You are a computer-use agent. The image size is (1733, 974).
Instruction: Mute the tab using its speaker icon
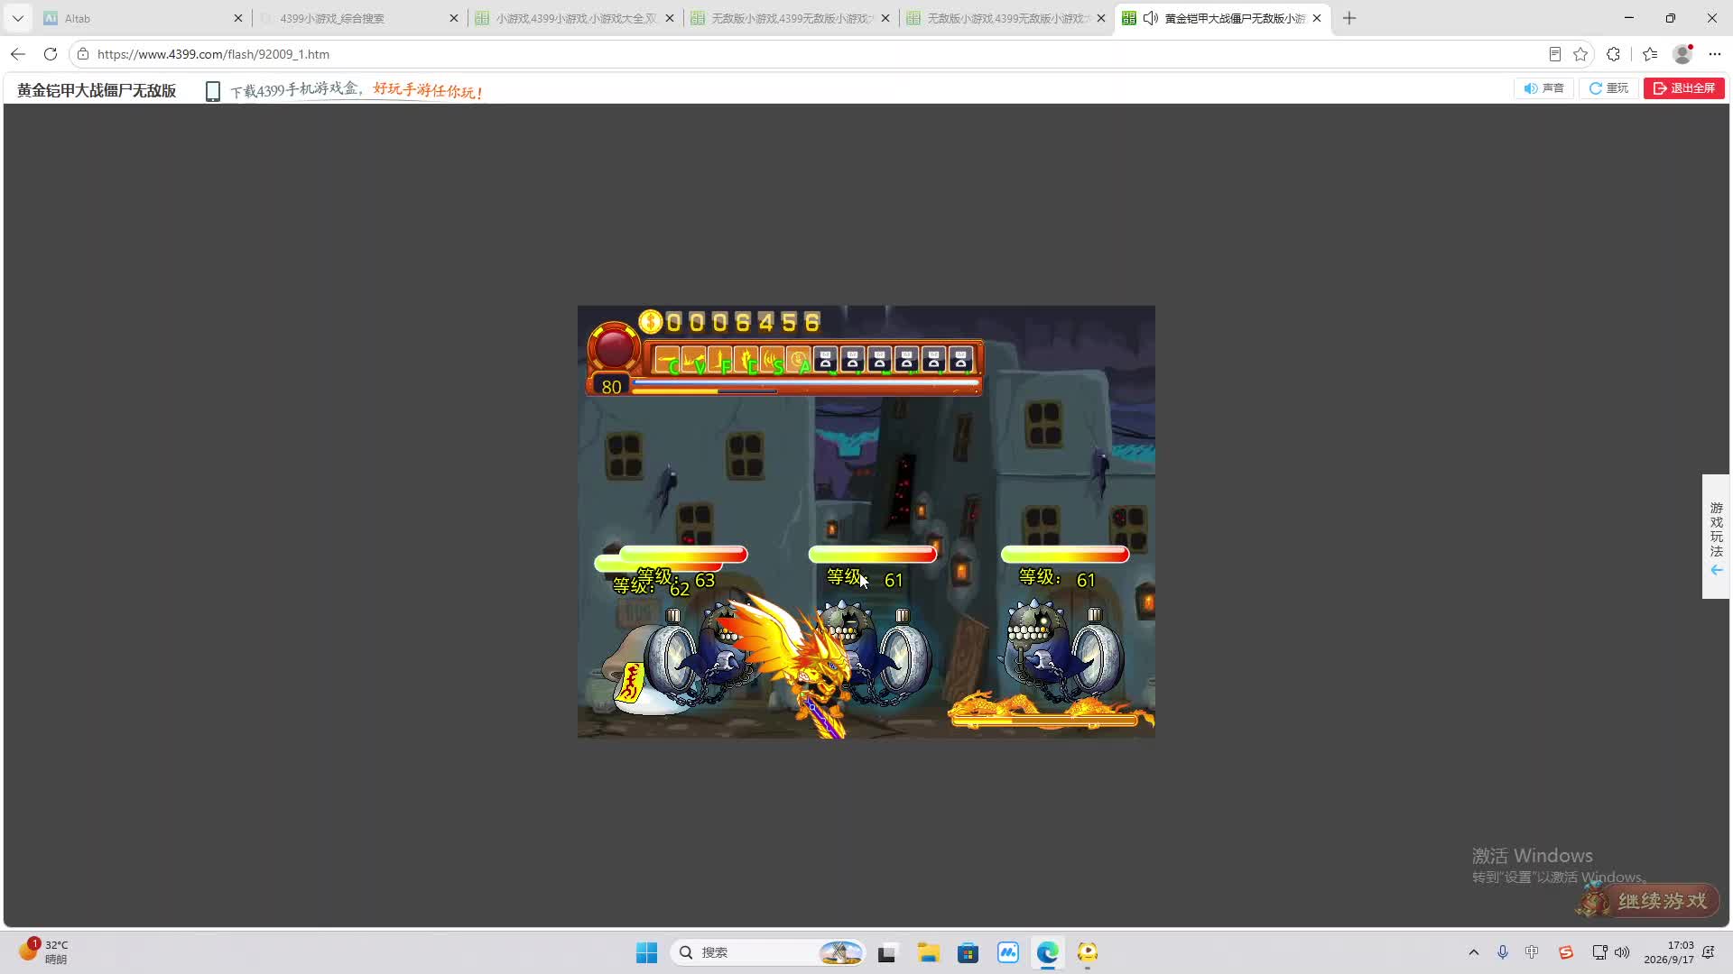click(x=1151, y=18)
